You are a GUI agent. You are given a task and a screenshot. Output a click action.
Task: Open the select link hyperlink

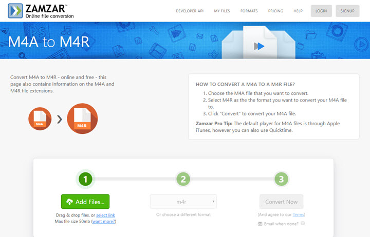coord(105,215)
